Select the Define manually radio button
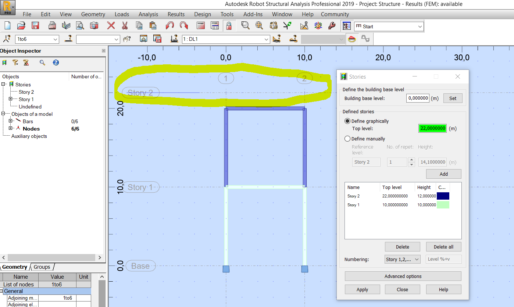The height and width of the screenshot is (307, 514). tap(347, 138)
